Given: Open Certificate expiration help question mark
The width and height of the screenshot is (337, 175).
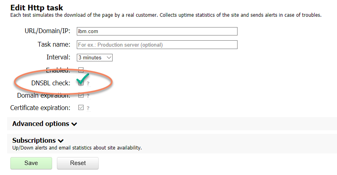Looking at the screenshot, I should [88, 108].
